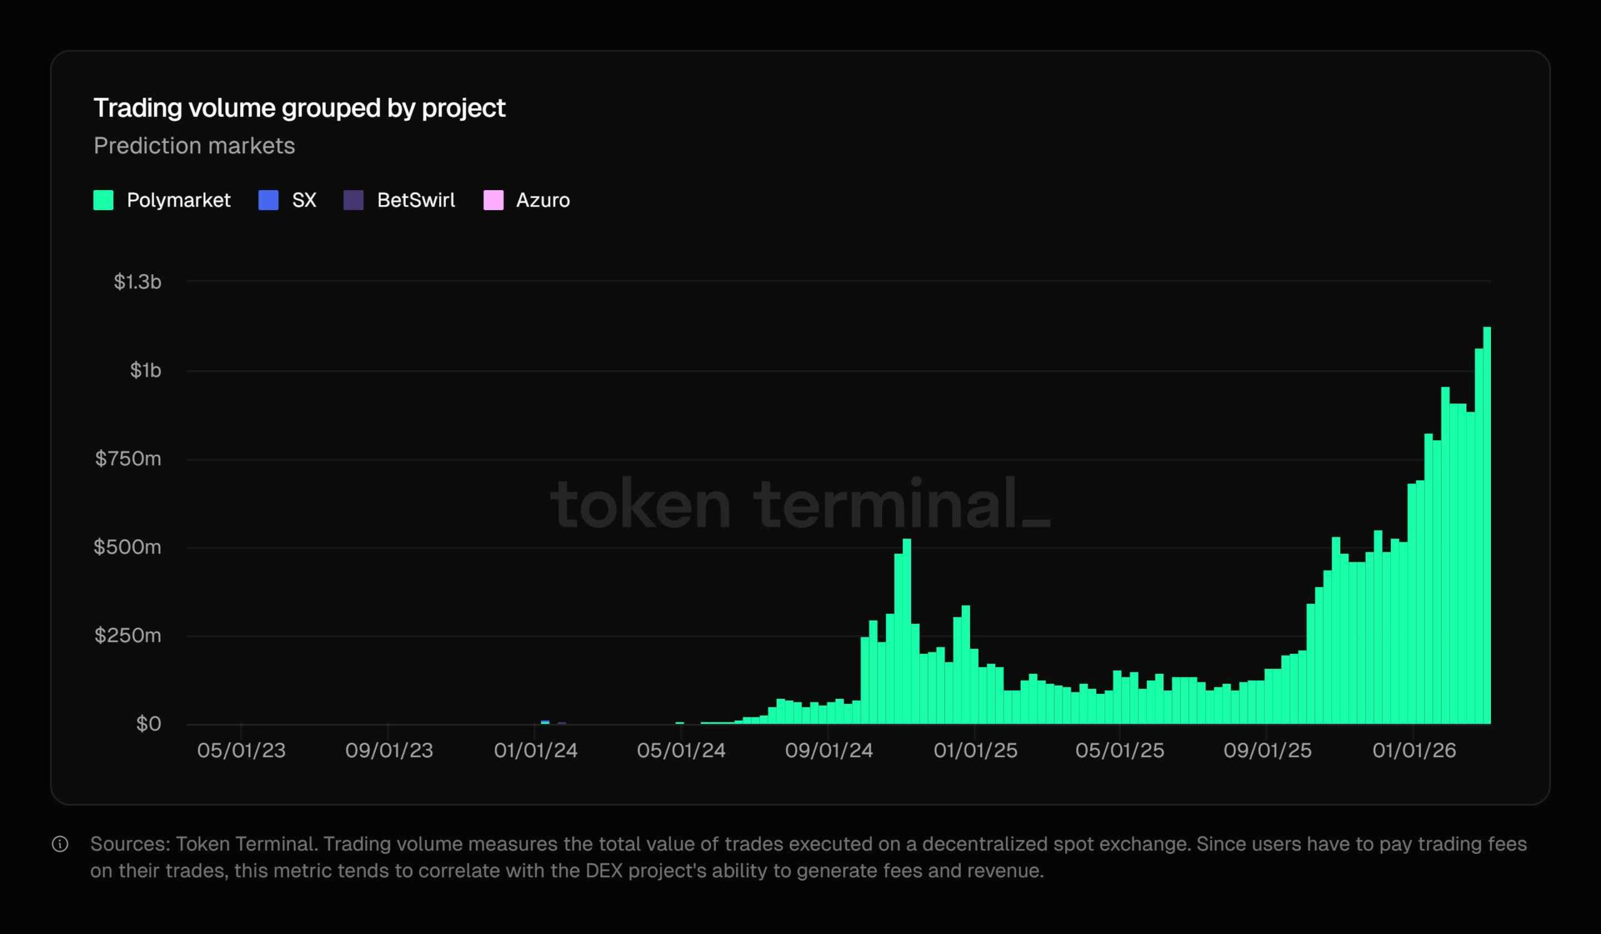Click the $1.3b y-axis label
This screenshot has height=934, width=1601.
137,282
